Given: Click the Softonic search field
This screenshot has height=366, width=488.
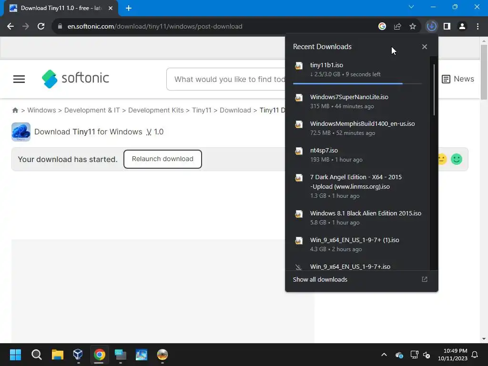Looking at the screenshot, I should 226,79.
